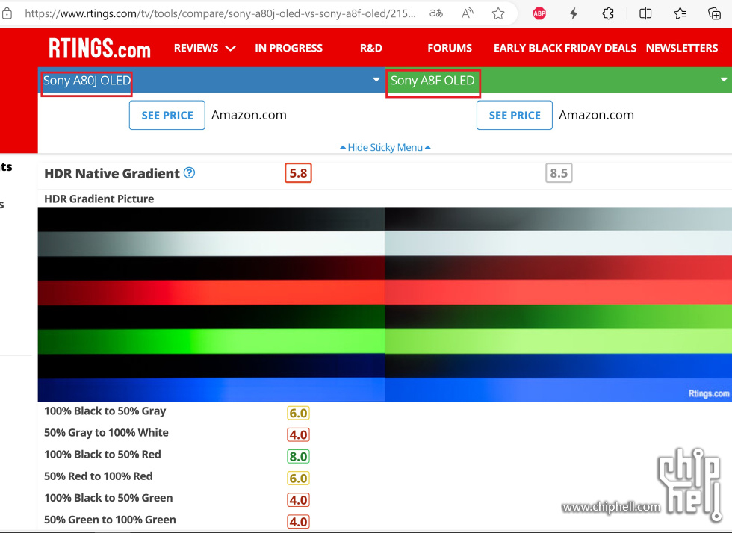Add page to favorites with star icon
The width and height of the screenshot is (732, 533).
coord(498,13)
